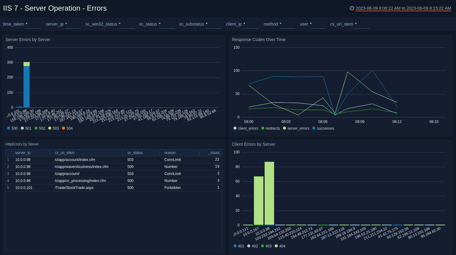The image size is (456, 255).
Task: Click the clock icon beside the time range
Action: pos(352,8)
